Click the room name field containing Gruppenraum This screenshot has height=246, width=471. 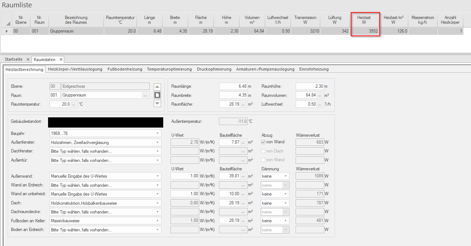click(102, 95)
